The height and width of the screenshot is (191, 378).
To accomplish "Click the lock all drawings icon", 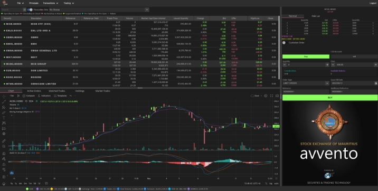I will (x=4, y=164).
